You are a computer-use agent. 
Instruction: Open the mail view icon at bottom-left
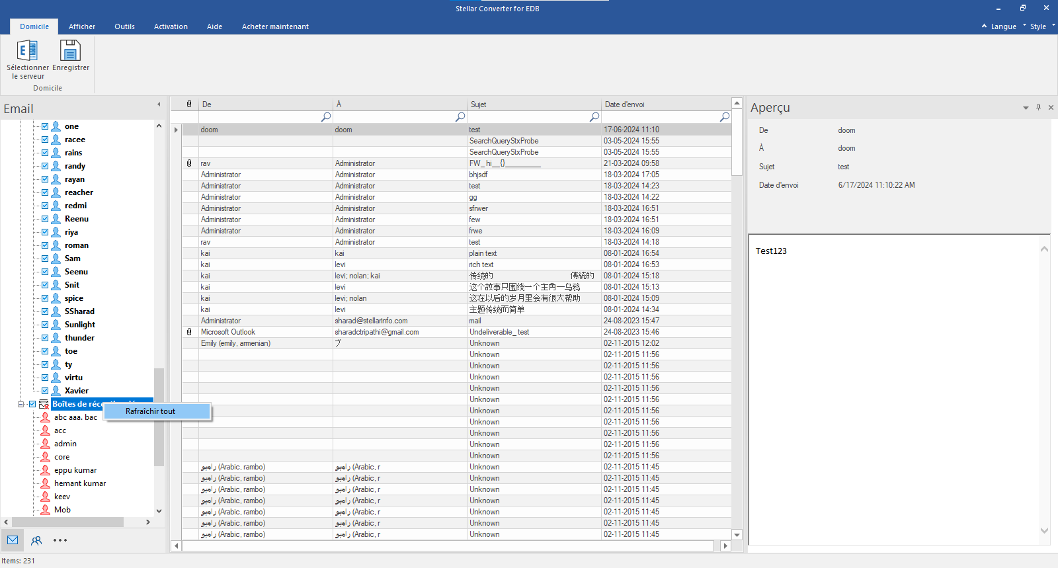pyautogui.click(x=13, y=540)
